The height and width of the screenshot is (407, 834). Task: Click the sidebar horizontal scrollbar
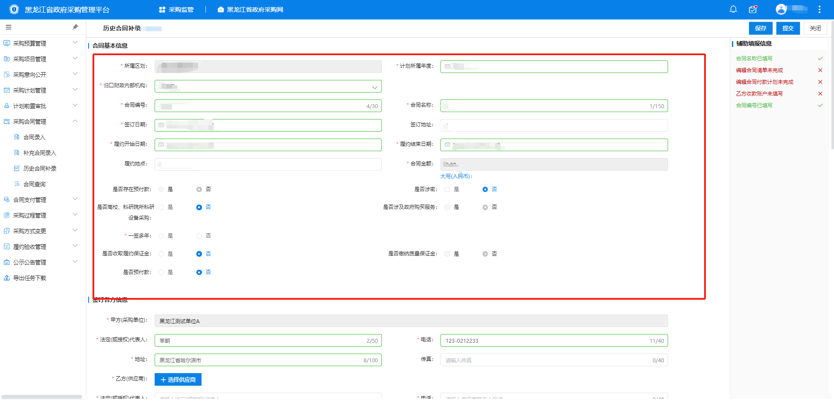point(42,397)
